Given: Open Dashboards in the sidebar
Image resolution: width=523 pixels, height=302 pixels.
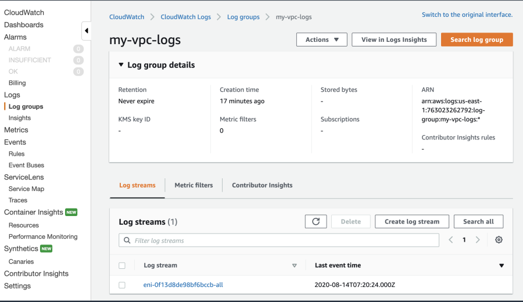Looking at the screenshot, I should coord(24,25).
